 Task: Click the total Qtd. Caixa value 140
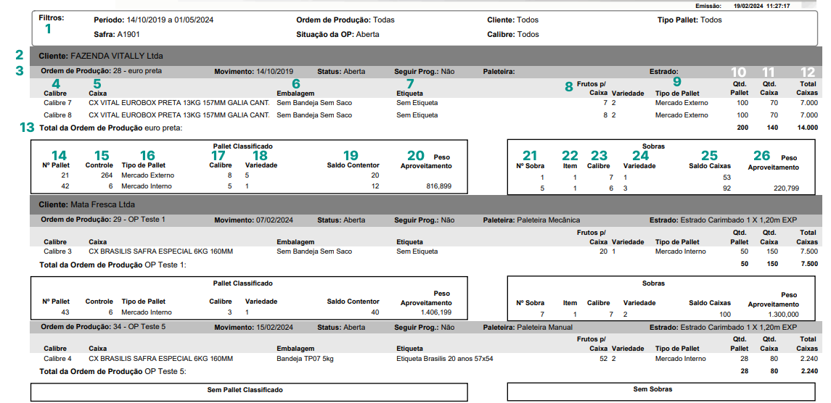pos(771,128)
